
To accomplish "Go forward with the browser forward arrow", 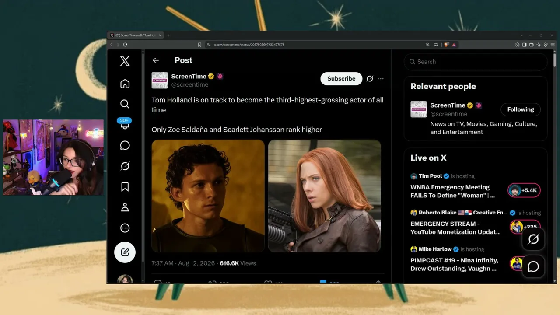I will coord(118,45).
